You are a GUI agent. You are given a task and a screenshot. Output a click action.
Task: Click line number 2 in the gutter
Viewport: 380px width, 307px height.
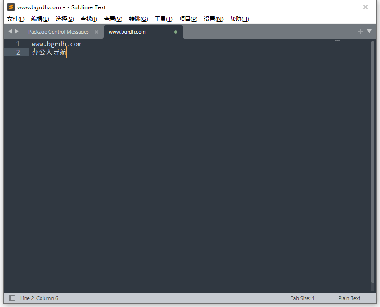point(18,52)
